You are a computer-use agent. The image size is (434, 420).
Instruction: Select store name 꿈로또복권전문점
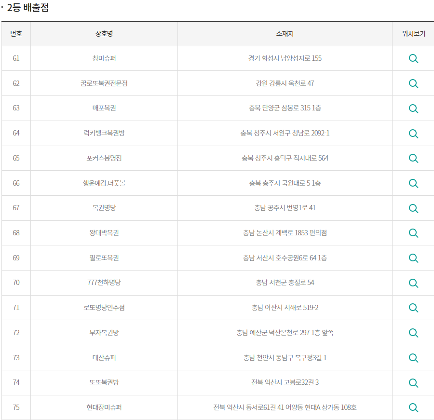(x=104, y=83)
